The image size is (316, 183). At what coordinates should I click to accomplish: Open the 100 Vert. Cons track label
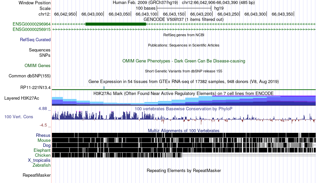click(x=19, y=117)
